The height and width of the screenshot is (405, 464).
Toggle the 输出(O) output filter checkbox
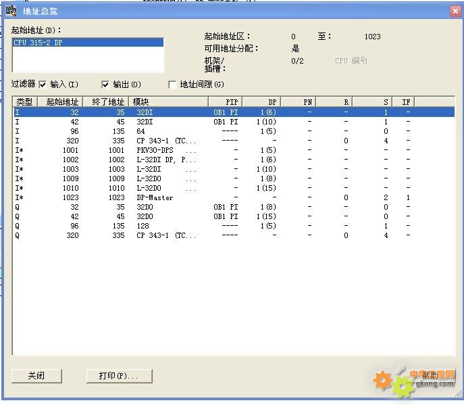(105, 85)
